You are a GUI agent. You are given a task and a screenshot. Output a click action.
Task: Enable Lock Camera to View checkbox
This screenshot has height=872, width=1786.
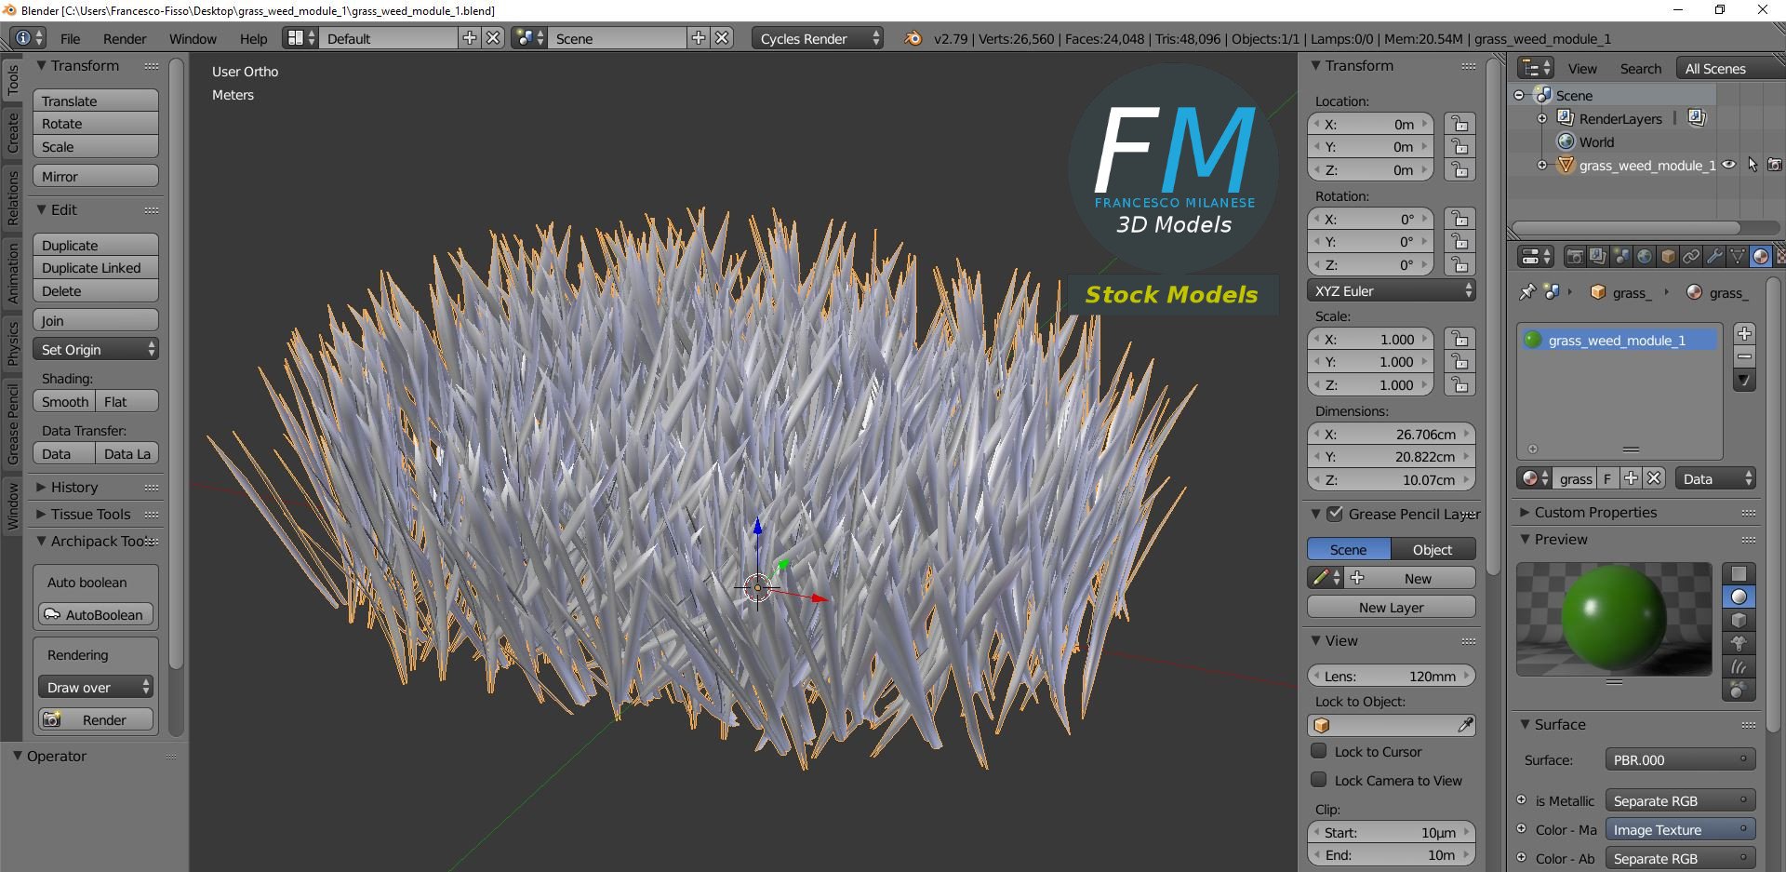pos(1318,780)
